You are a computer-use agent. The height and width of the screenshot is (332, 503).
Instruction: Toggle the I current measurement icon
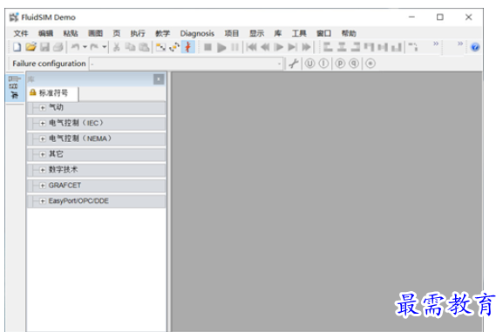tap(323, 64)
